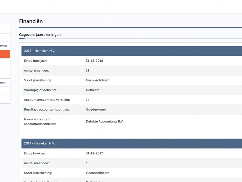Open the sidebar item ending in 'imiet'

click(x=5, y=46)
